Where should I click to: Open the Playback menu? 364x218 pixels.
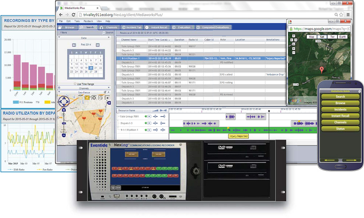click(x=88, y=21)
